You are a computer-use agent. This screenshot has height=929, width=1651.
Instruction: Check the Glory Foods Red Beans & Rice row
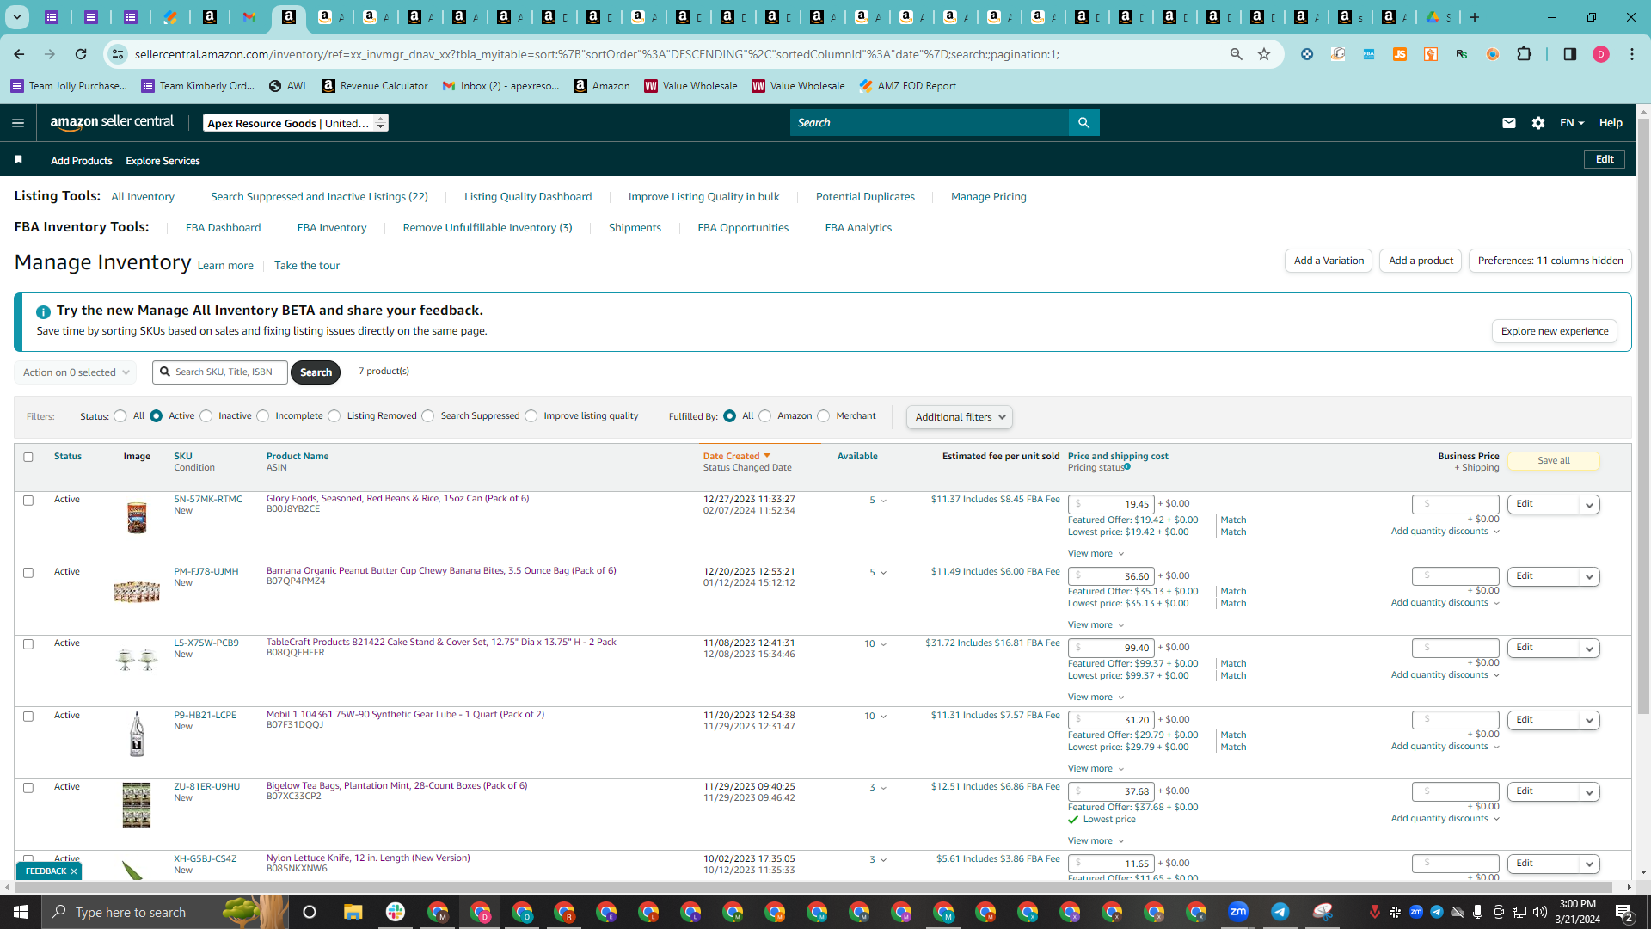pyautogui.click(x=28, y=500)
